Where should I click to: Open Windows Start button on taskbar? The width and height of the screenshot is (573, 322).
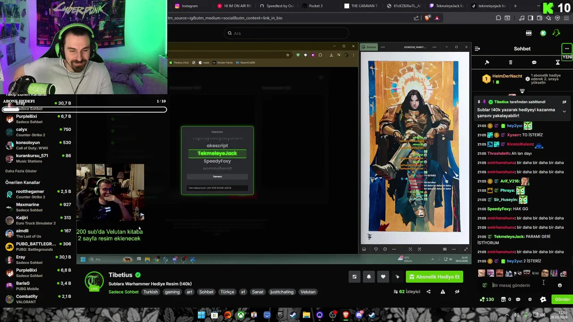[x=201, y=315]
